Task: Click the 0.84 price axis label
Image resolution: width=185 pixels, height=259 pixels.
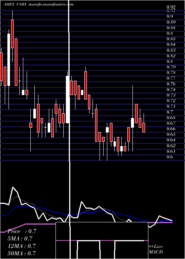Action: [171, 44]
